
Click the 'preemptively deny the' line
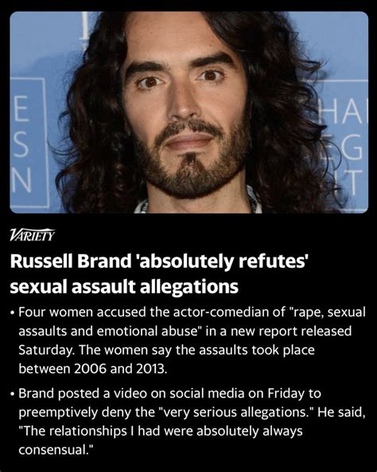click(x=192, y=412)
